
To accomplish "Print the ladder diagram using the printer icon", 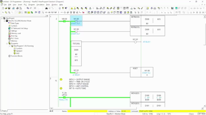I will [17, 8].
